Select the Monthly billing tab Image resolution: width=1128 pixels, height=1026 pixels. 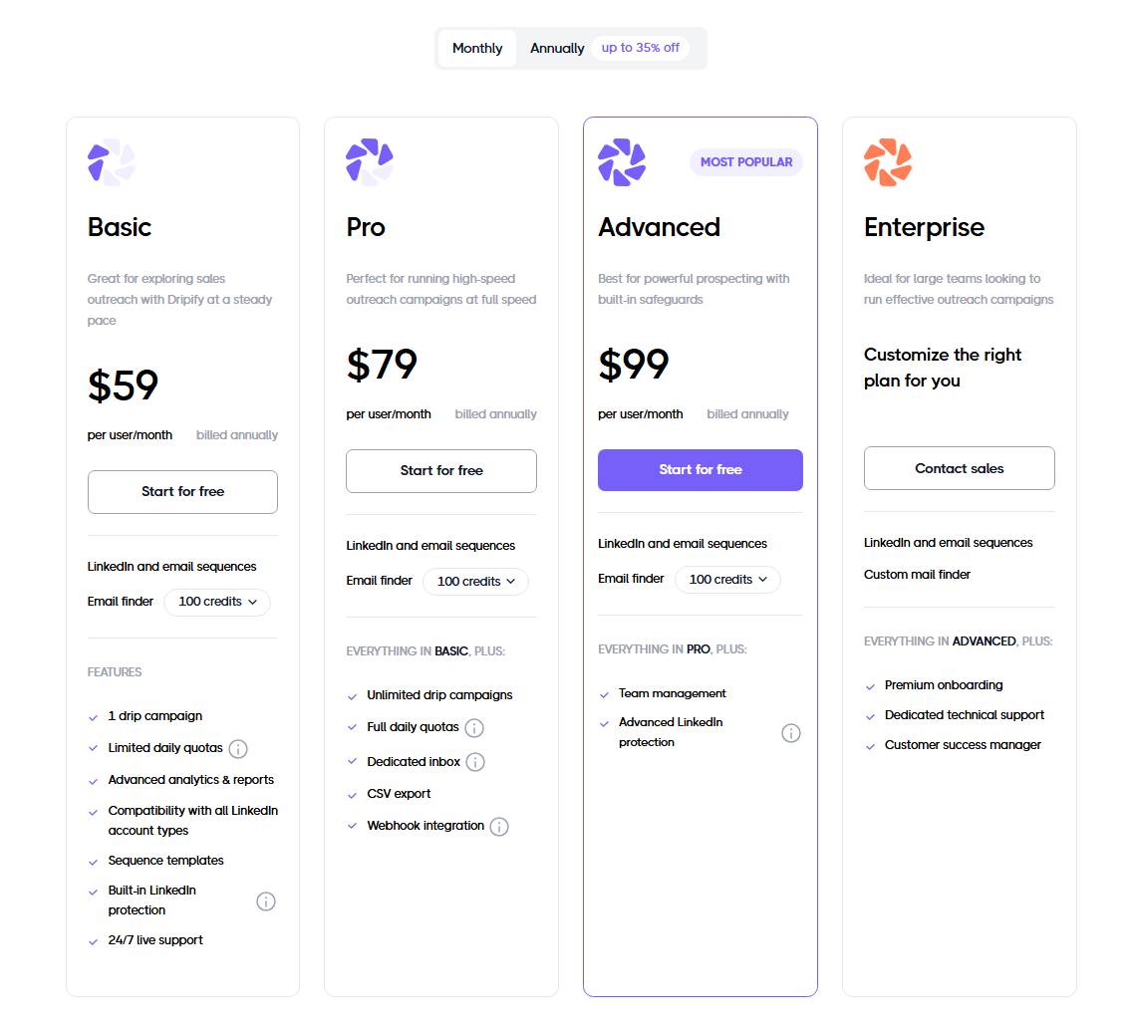[476, 47]
